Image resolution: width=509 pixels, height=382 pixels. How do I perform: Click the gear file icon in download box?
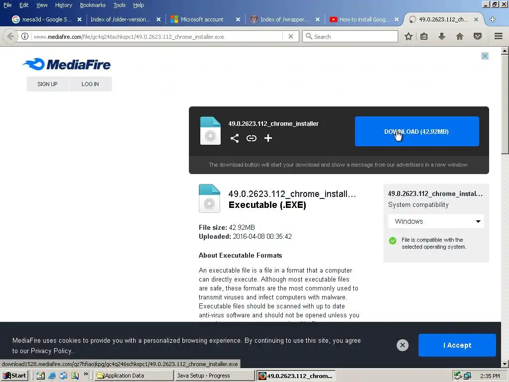[x=210, y=131]
